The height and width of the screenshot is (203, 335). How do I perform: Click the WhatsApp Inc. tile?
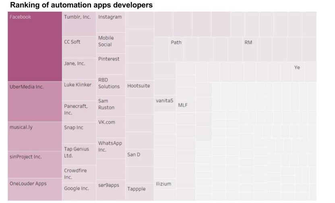click(111, 148)
